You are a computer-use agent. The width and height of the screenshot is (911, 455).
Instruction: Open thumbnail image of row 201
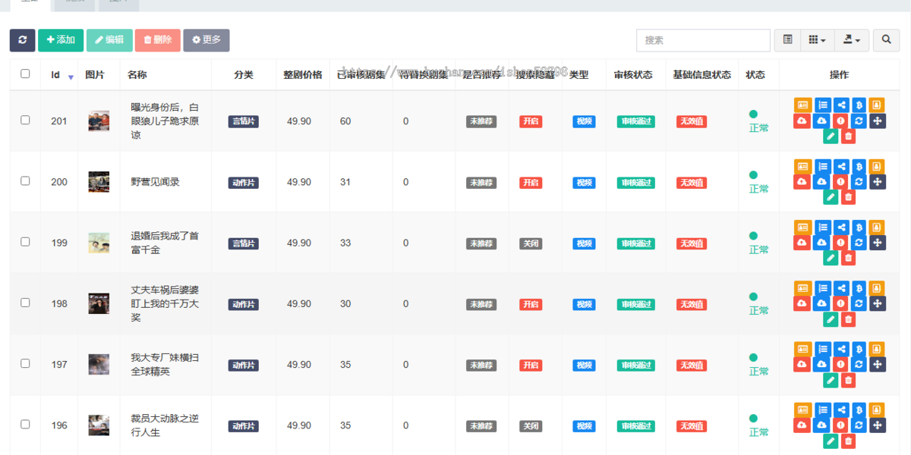point(99,121)
